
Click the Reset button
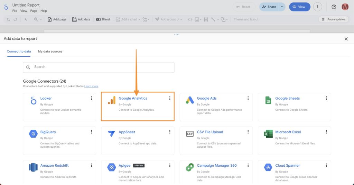click(x=243, y=7)
